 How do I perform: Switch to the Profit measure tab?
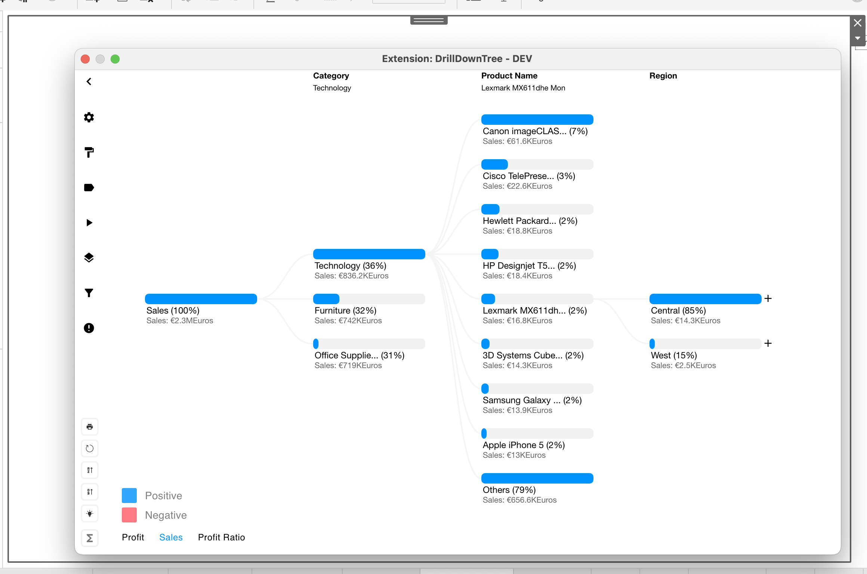[133, 537]
